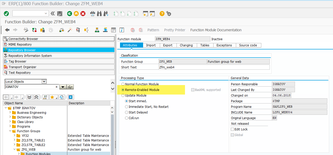Image resolution: width=333 pixels, height=155 pixels.
Task: Click the Display object glasses button beside IGNATOV
Action: (70, 87)
